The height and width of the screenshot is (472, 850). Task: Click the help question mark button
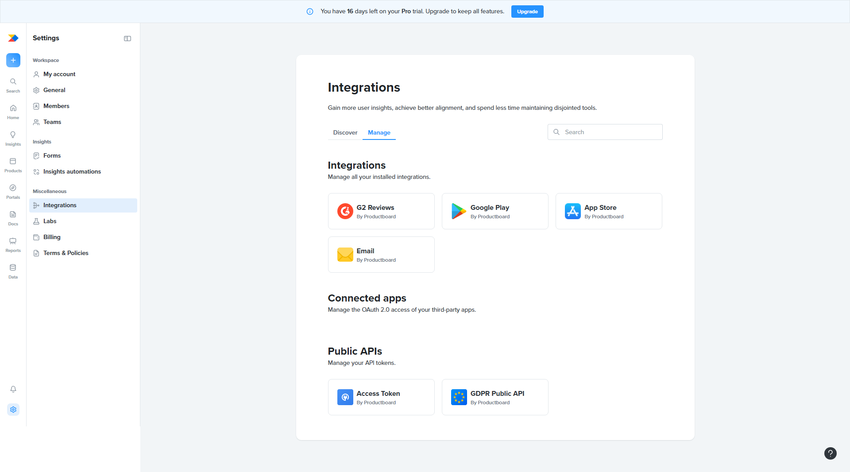(830, 453)
